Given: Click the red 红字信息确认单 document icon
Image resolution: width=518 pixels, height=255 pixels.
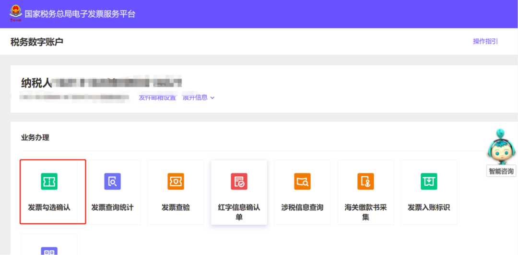Looking at the screenshot, I should tap(239, 181).
